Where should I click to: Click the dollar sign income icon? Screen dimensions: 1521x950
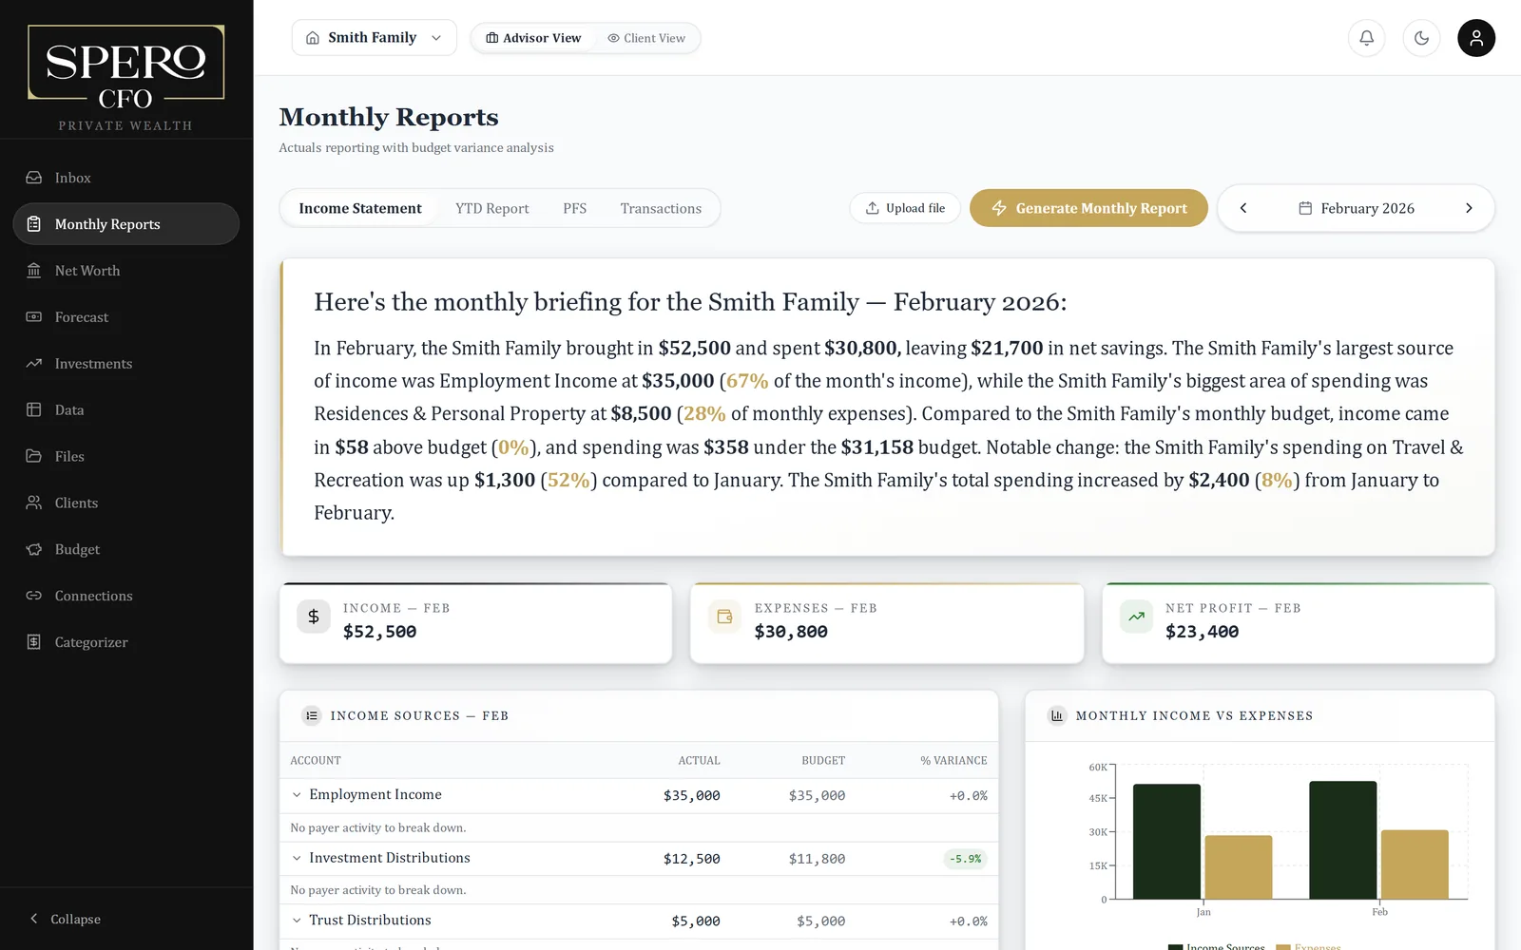pos(314,617)
